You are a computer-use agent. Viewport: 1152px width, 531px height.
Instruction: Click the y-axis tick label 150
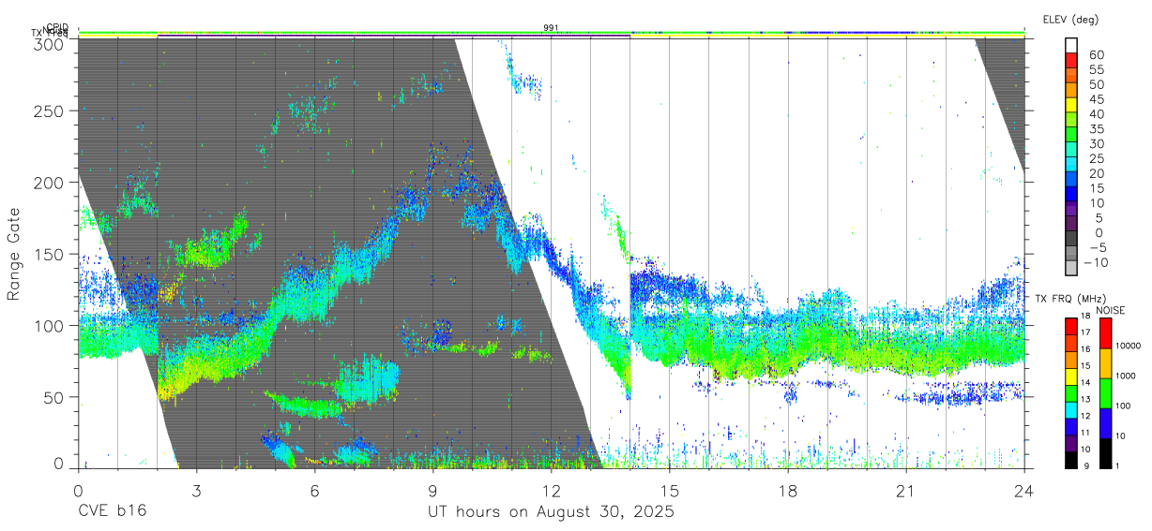50,254
